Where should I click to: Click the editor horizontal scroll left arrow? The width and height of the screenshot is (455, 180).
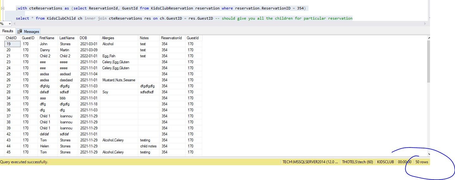[15, 24]
